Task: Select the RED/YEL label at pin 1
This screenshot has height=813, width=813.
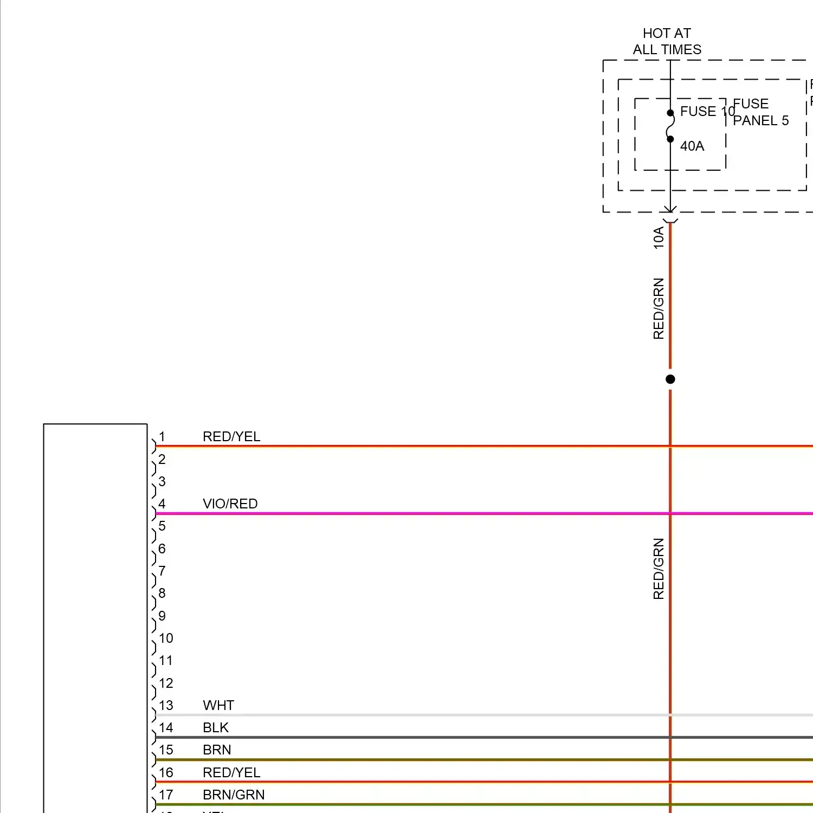Action: click(x=231, y=436)
